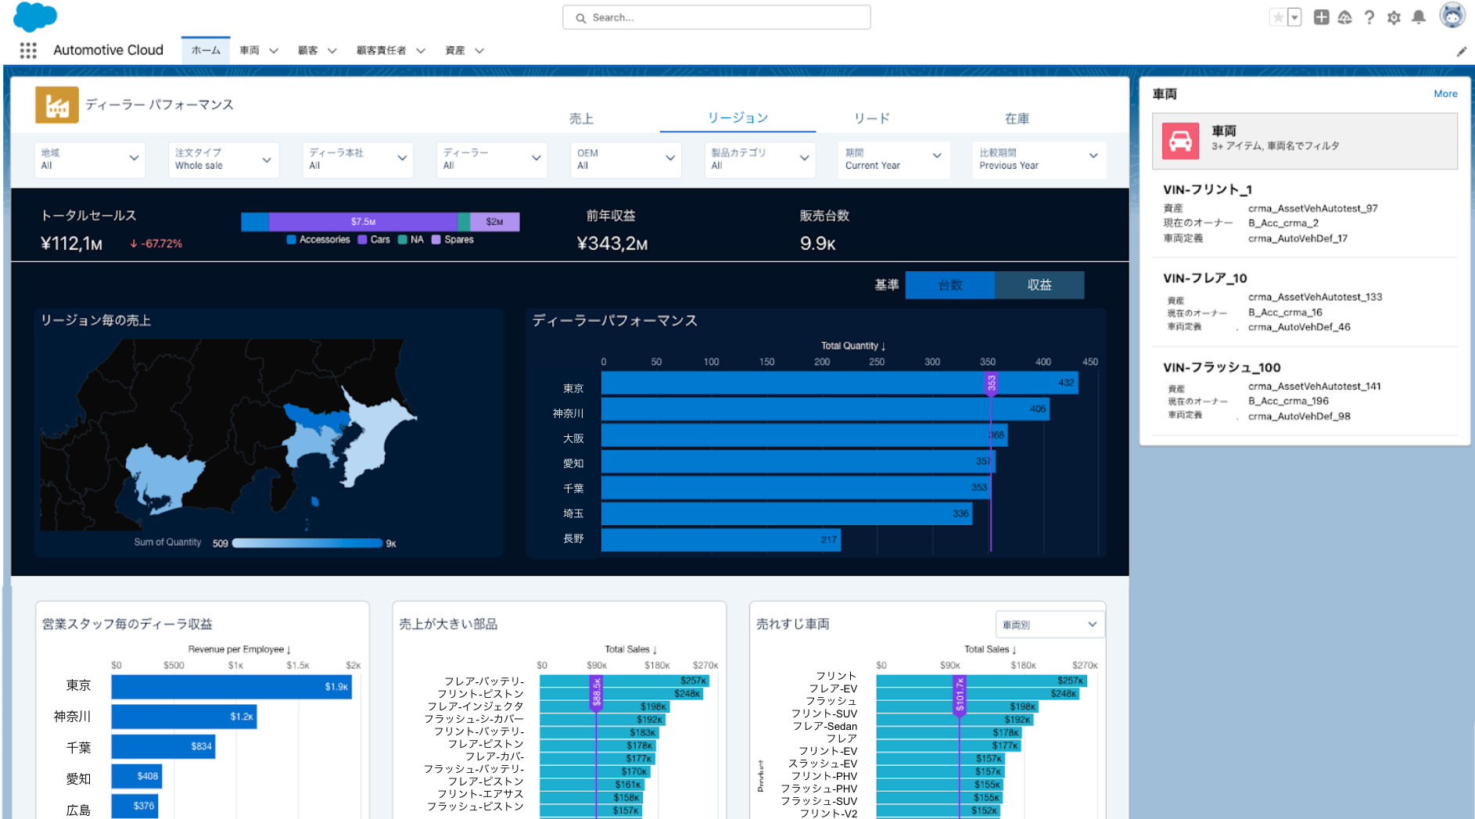
Task: Sort by Revenue per Employee header
Action: tap(239, 649)
